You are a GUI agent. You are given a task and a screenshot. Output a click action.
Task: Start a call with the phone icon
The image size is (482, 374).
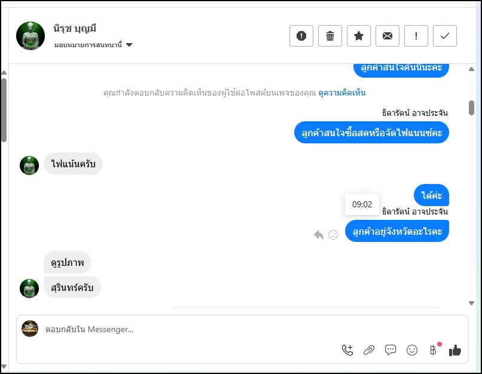pyautogui.click(x=347, y=351)
